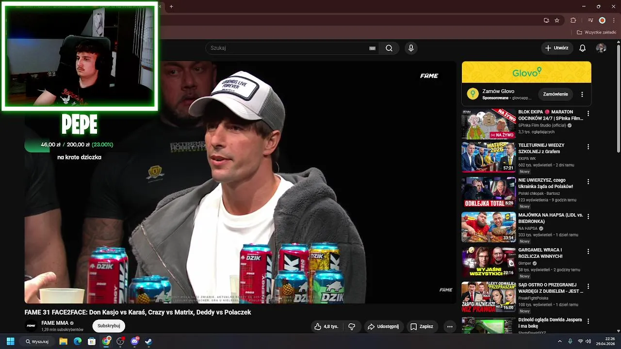Open Chrome profile avatar
Screen dimensions: 621x349
pyautogui.click(x=602, y=20)
